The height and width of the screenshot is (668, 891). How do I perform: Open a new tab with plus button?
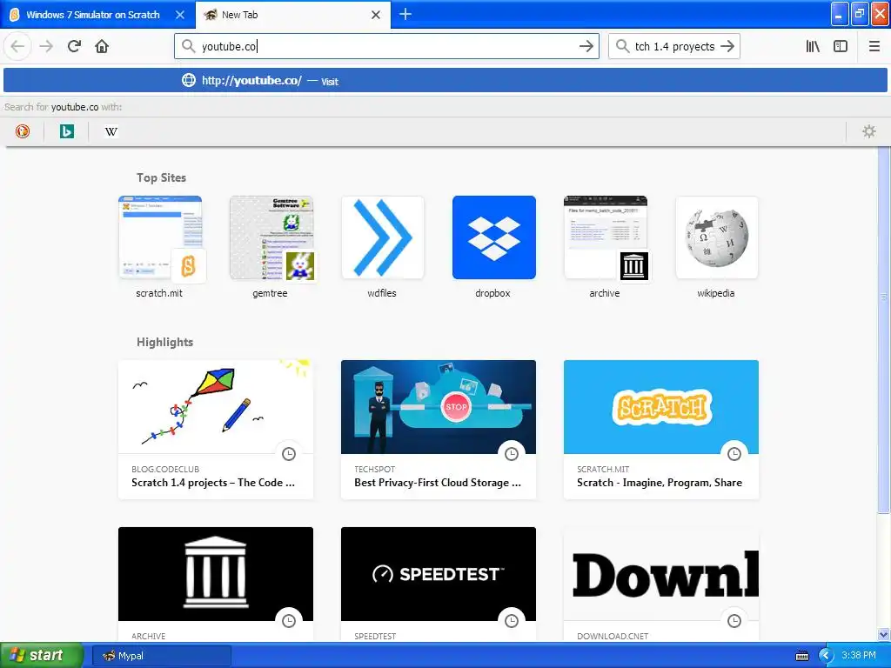point(405,14)
